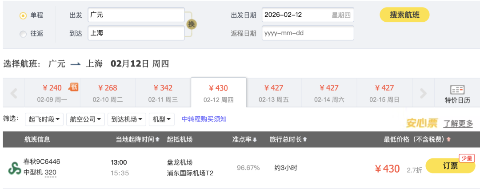Viewport: 480px width, 189px height.
Task: Select the 02-12 周四 ¥430 tab
Action: coord(218,92)
